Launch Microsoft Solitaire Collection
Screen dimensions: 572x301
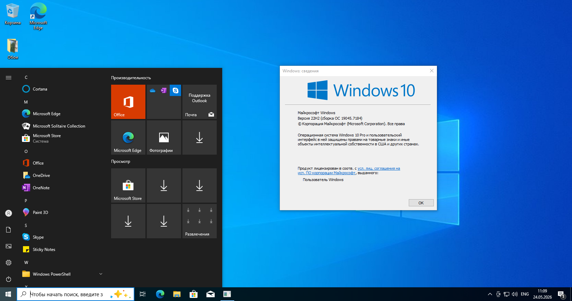[x=62, y=126]
